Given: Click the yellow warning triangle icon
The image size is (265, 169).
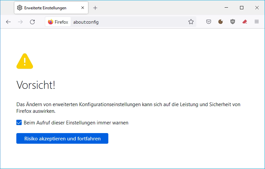Looking at the screenshot, I should [25, 61].
